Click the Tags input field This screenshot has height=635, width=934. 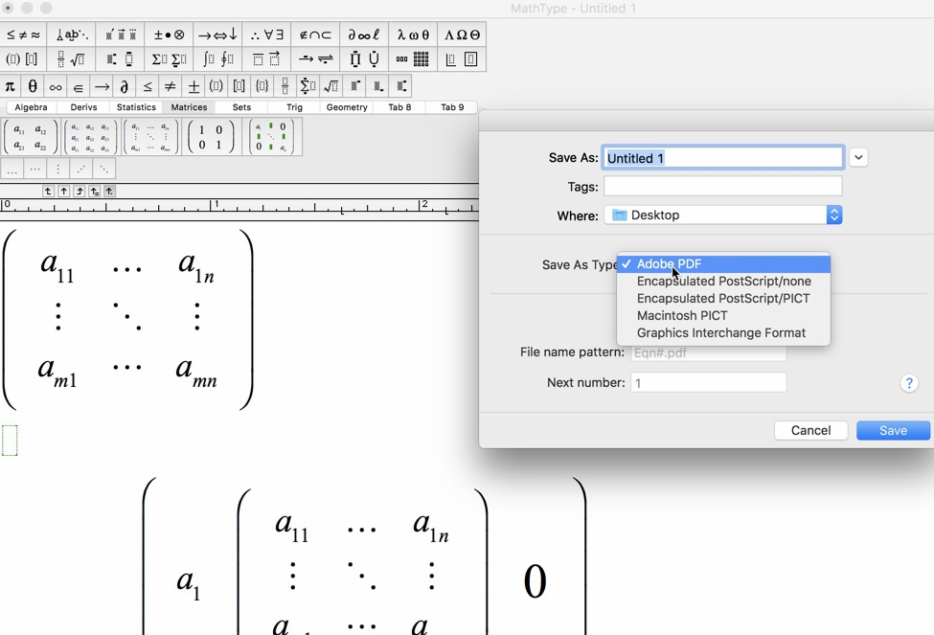[x=725, y=186]
